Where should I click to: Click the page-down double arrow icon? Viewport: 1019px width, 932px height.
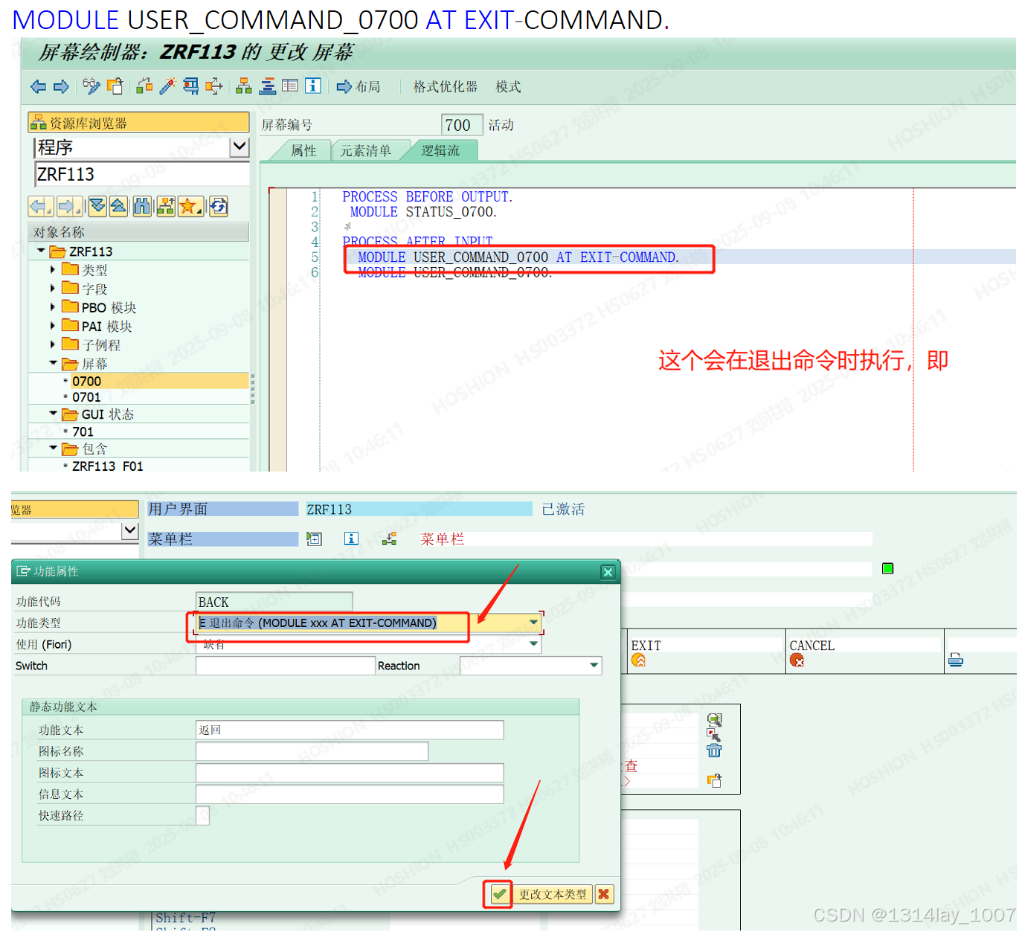coord(97,206)
